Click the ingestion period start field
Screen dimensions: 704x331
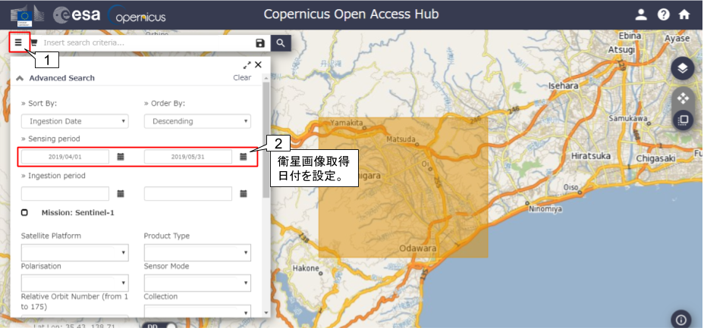point(65,193)
